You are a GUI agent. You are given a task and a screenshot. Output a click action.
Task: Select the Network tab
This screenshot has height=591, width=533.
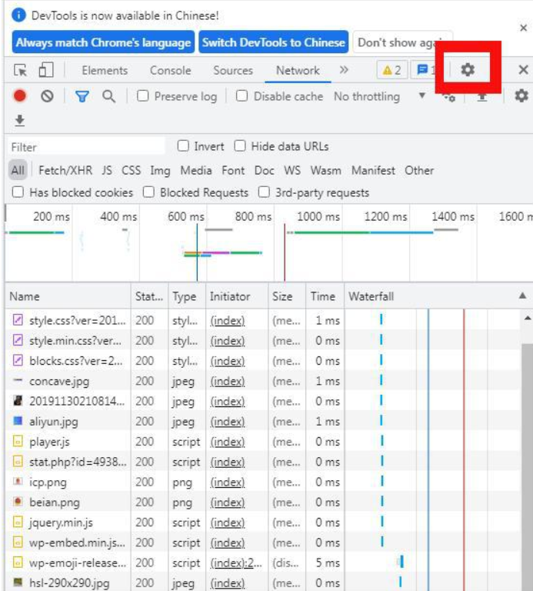tap(298, 71)
